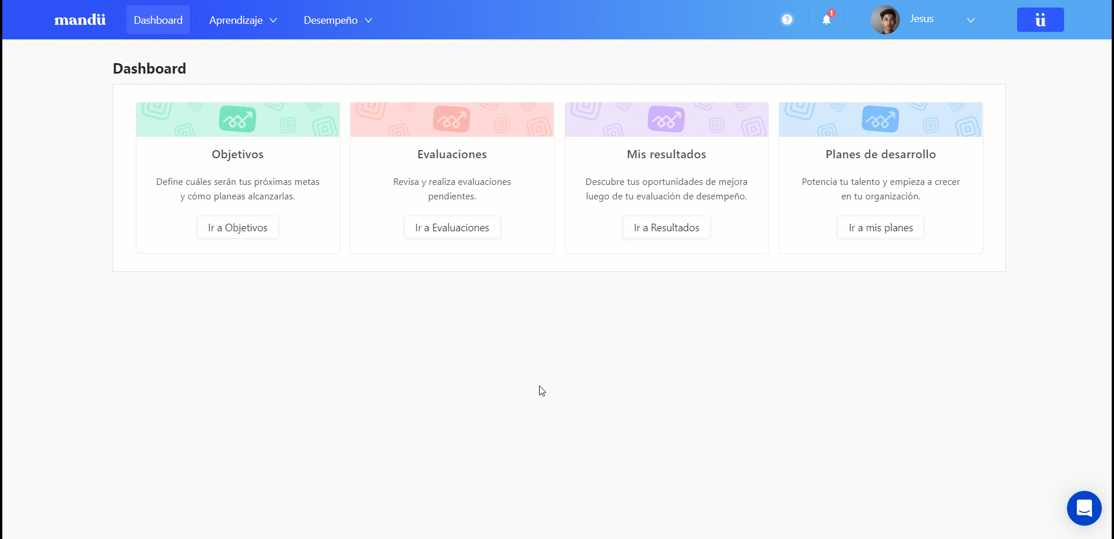Image resolution: width=1114 pixels, height=539 pixels.
Task: Expand the Aprendizaje menu
Action: (x=243, y=20)
